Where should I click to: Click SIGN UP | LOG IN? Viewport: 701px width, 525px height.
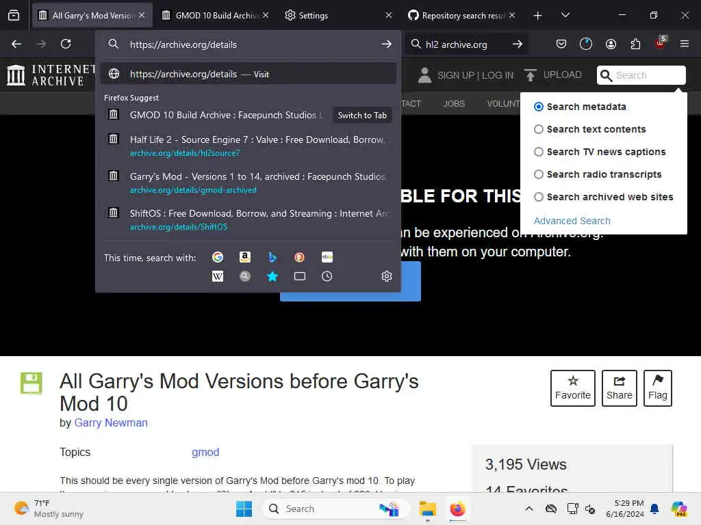(x=475, y=75)
